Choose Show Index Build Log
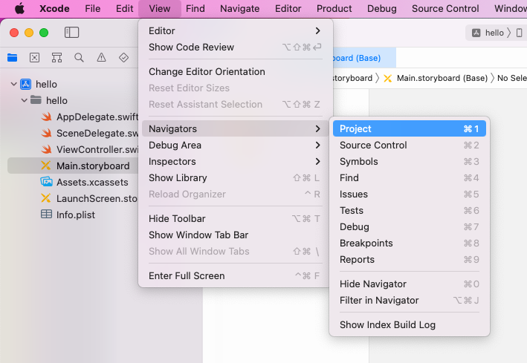527x363 pixels. 410,324
